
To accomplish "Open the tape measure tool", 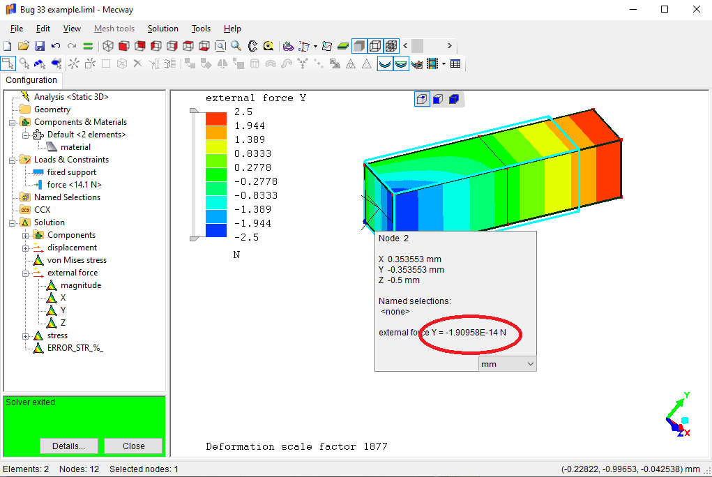I will point(268,46).
